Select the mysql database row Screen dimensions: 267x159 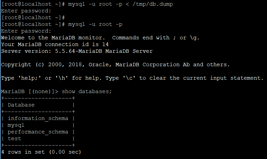[x=16, y=125]
